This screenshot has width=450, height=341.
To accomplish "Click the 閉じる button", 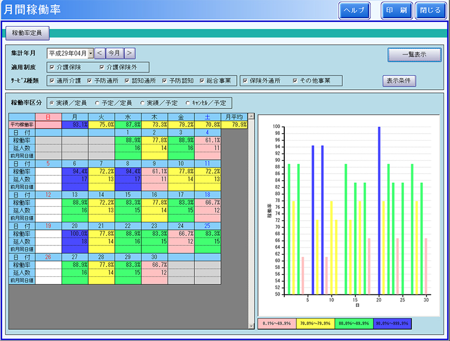I will (x=430, y=11).
